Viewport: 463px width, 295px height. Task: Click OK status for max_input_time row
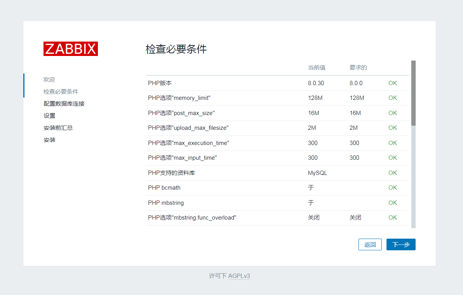(393, 158)
